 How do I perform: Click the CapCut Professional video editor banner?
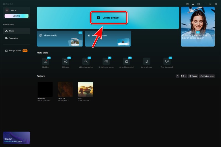17,138
